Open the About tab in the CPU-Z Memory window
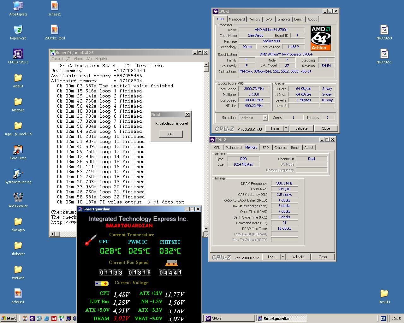The width and height of the screenshot is (404, 323). (x=309, y=148)
